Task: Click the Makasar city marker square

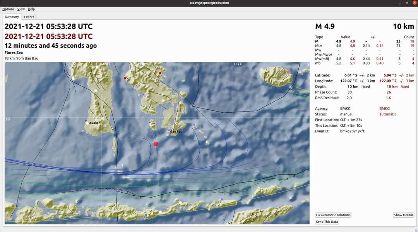Action: pyautogui.click(x=86, y=122)
